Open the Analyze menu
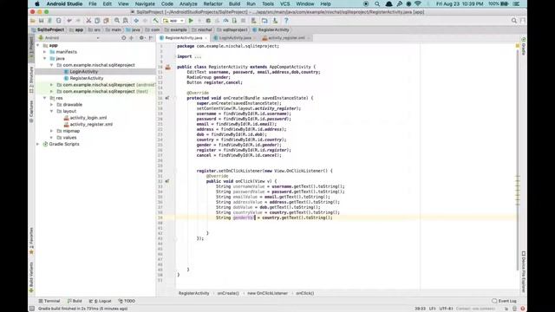 point(188,3)
